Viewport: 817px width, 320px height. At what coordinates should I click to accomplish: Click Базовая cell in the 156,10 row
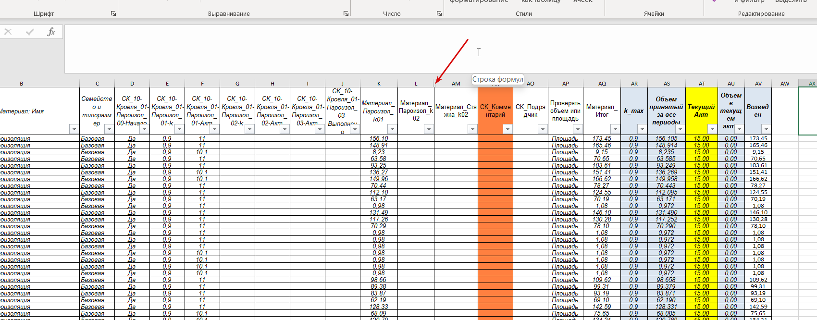point(97,138)
